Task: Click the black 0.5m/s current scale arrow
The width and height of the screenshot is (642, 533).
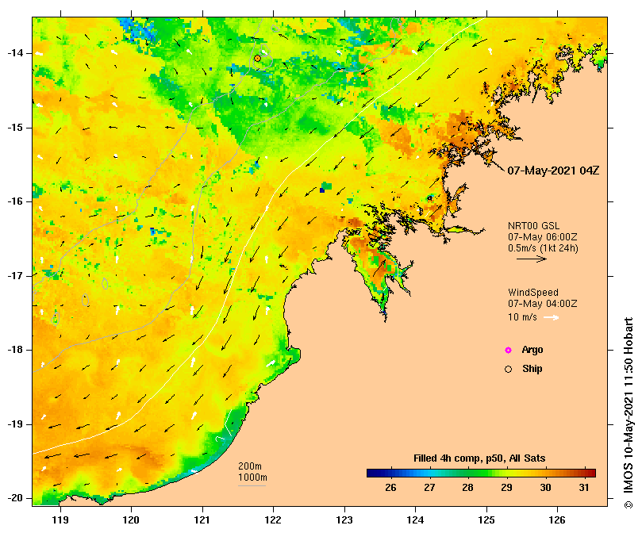Action: [532, 259]
